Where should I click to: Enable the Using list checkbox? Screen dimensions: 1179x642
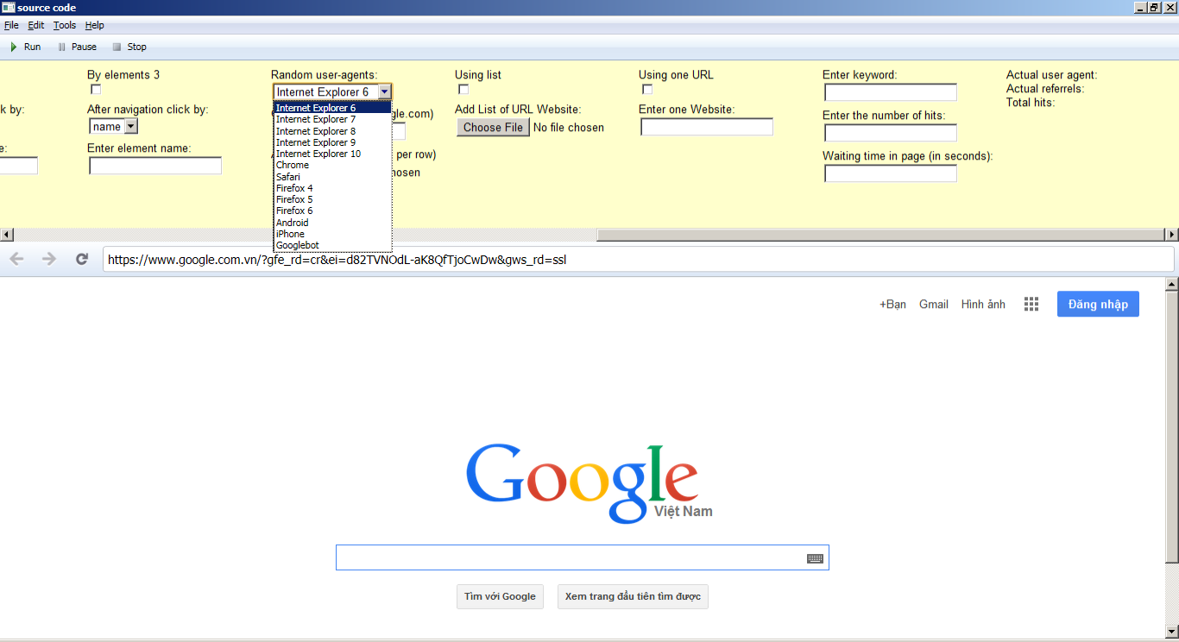tap(463, 90)
